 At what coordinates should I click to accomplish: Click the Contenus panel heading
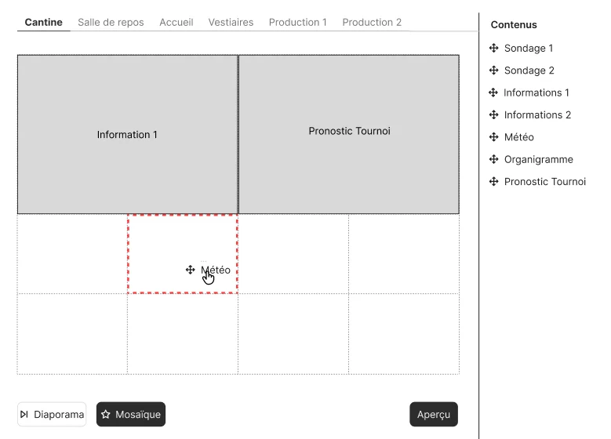coord(514,24)
